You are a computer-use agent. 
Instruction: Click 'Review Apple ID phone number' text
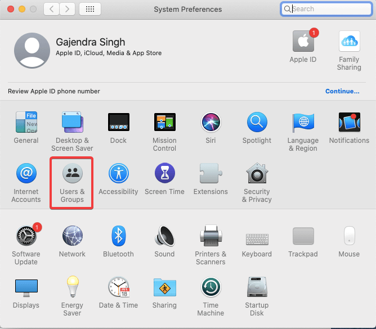tap(54, 91)
